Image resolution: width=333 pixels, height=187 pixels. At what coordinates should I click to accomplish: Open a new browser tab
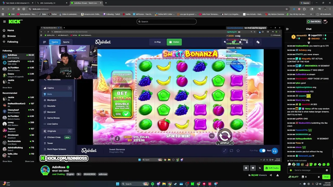tap(106, 3)
